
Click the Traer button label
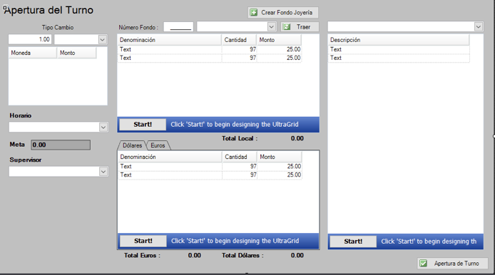pos(303,27)
